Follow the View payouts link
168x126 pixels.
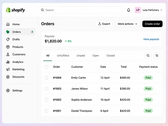coord(151,39)
